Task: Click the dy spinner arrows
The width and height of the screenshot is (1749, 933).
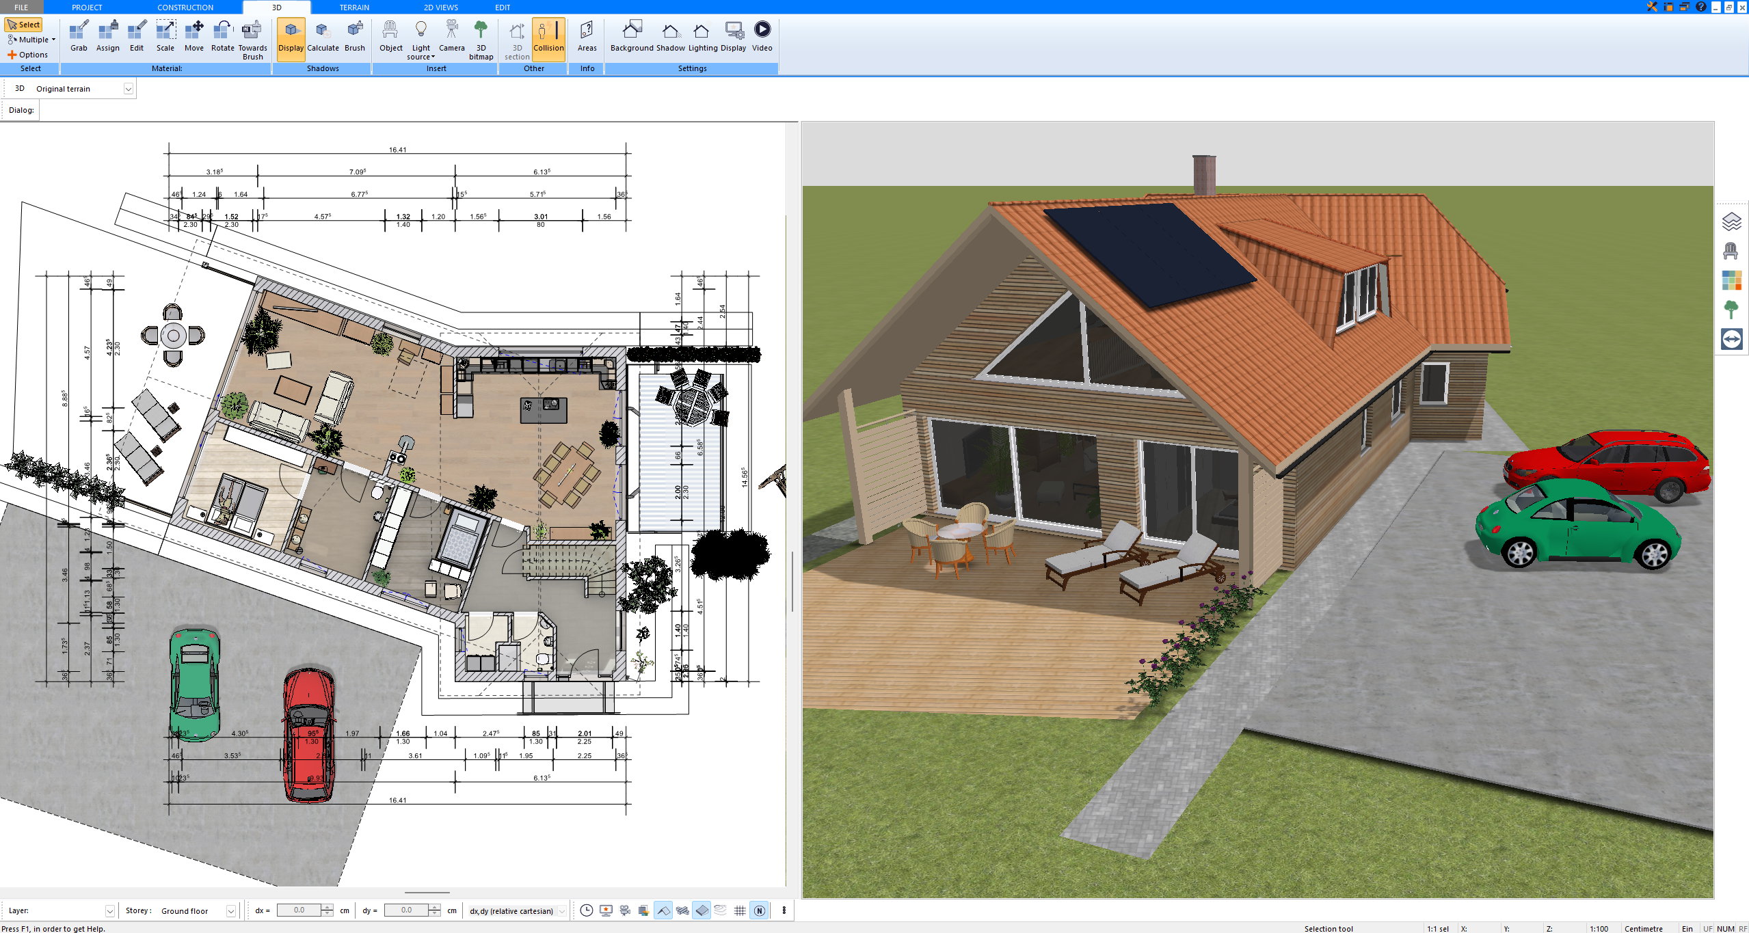Action: tap(434, 910)
